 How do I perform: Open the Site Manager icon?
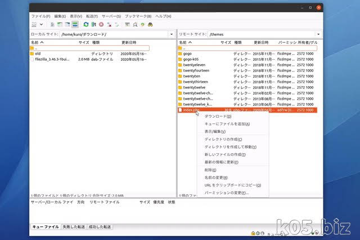point(34,24)
